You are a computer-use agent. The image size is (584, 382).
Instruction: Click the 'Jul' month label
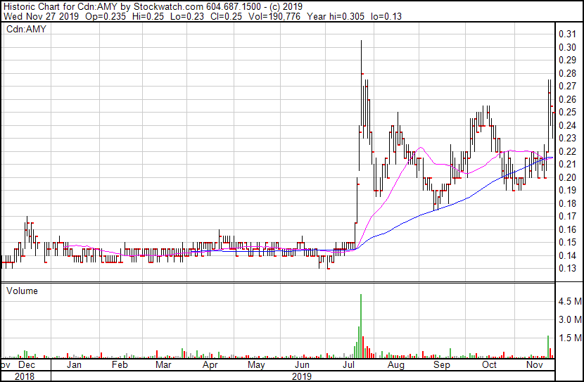[x=348, y=364]
